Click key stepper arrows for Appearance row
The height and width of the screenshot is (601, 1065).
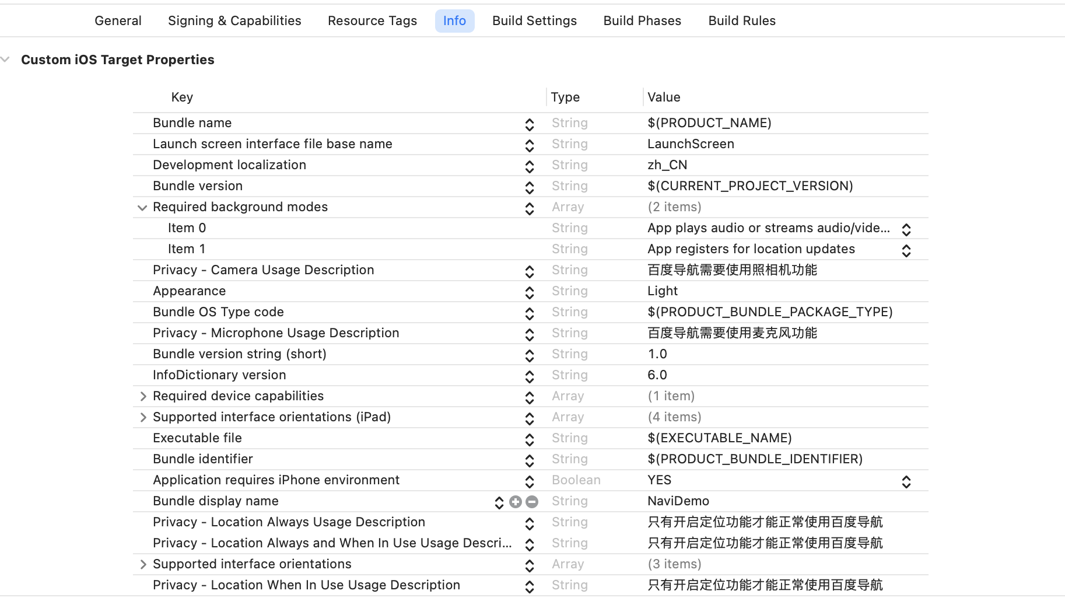[x=529, y=292]
